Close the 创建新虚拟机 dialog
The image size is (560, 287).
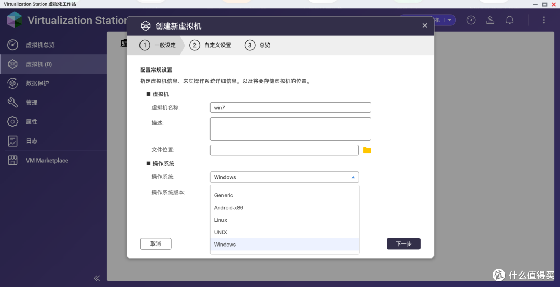coord(425,26)
